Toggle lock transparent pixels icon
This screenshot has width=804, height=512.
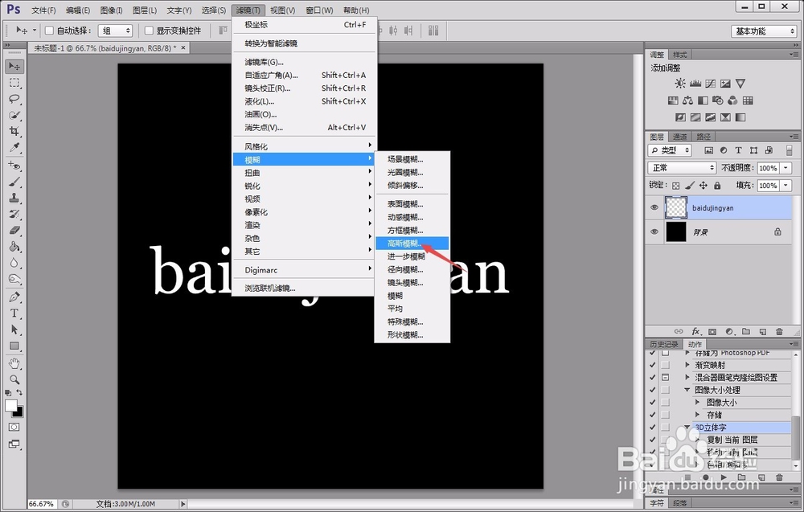(676, 186)
